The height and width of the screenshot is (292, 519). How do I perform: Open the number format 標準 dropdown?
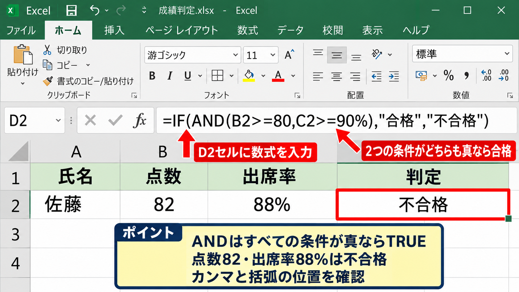507,54
